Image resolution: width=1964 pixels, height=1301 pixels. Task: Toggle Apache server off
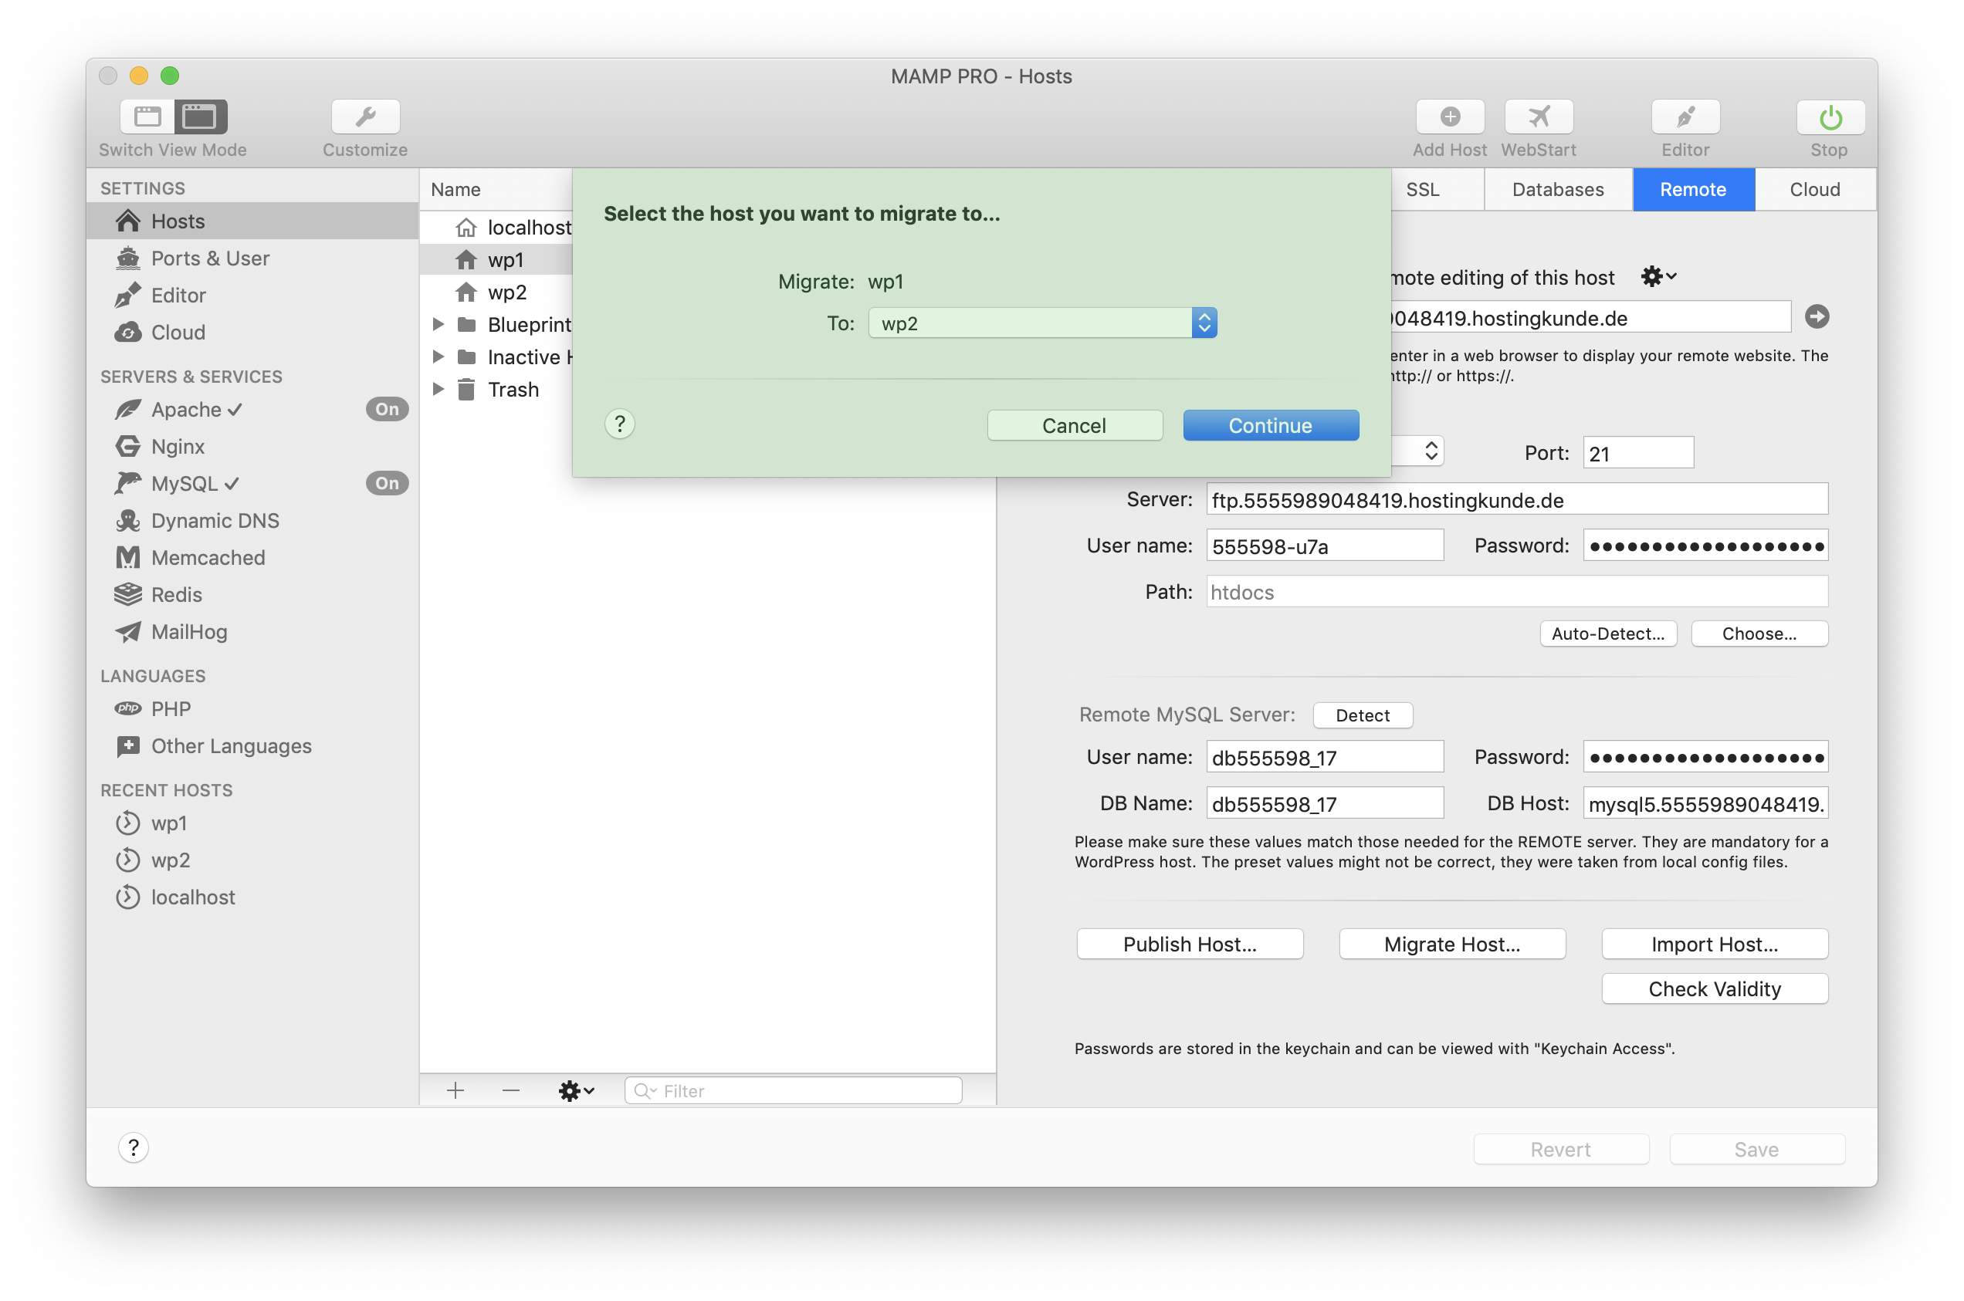(386, 409)
